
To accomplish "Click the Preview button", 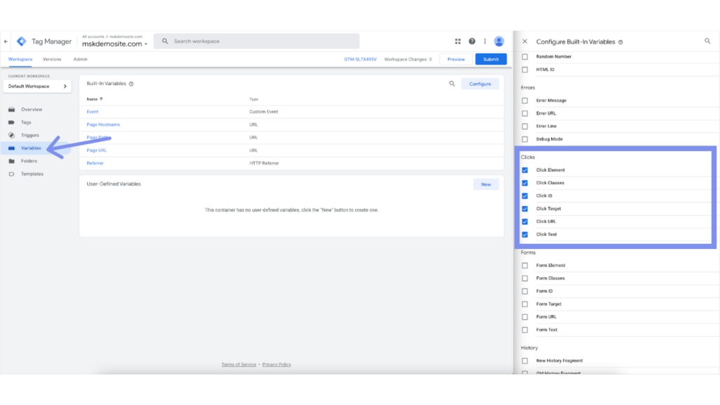I will pyautogui.click(x=456, y=59).
